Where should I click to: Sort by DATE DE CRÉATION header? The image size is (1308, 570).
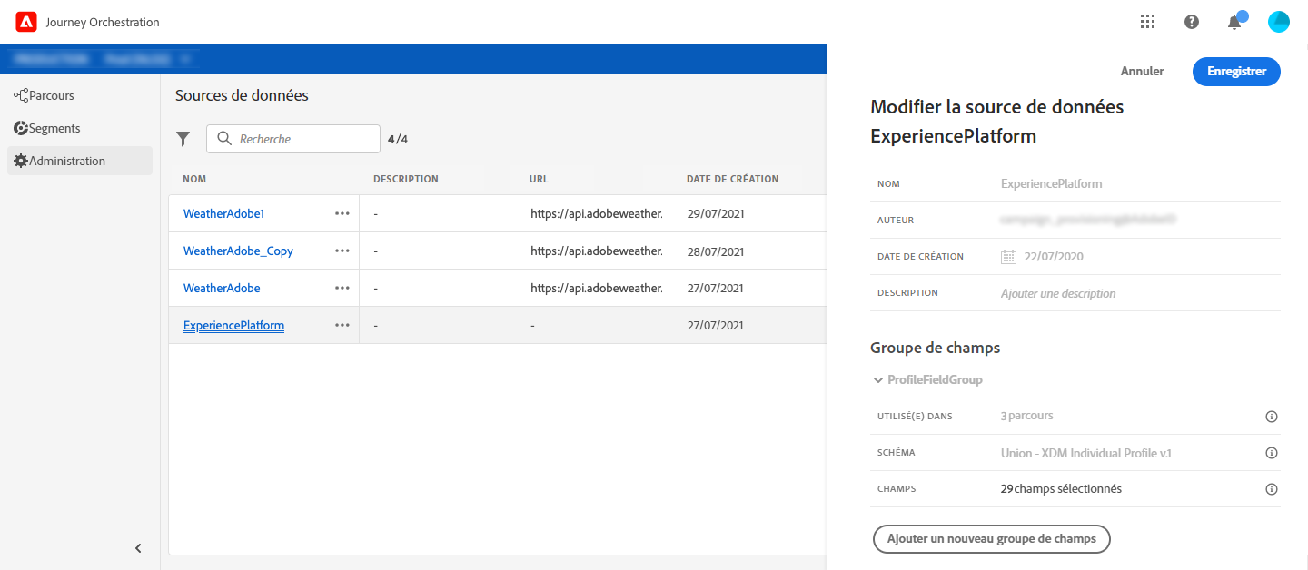click(732, 179)
